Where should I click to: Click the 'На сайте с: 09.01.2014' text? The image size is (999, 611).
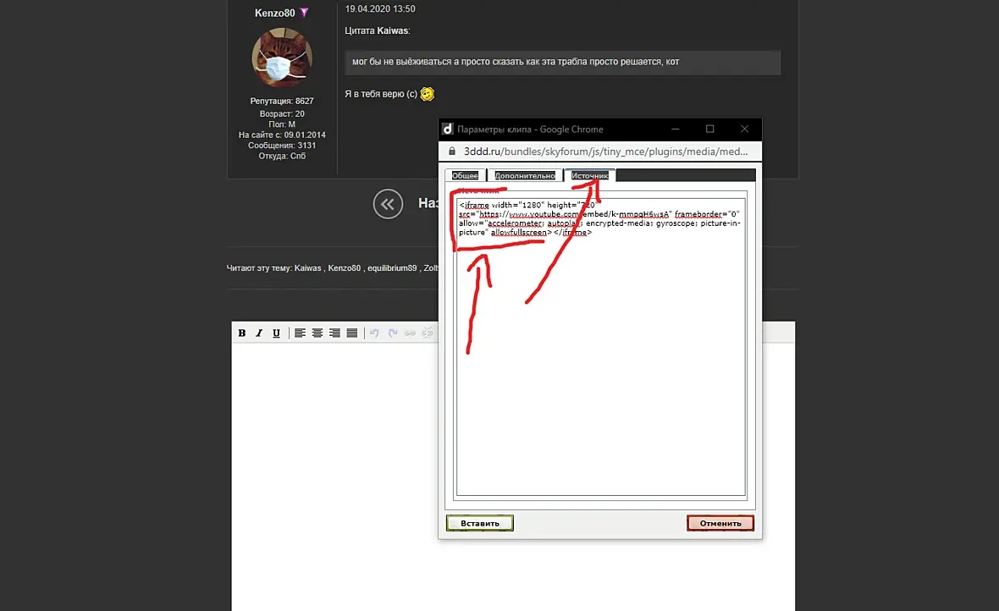(282, 135)
